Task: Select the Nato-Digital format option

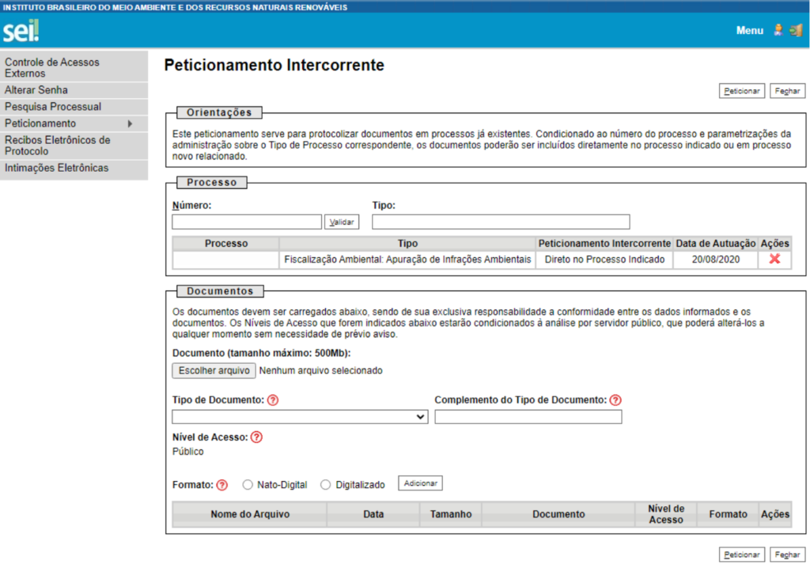Action: (248, 484)
